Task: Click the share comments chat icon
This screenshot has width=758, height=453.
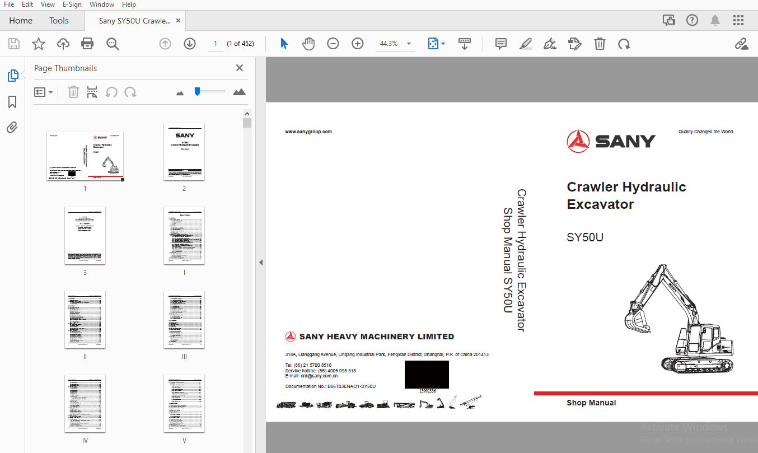Action: (x=668, y=21)
